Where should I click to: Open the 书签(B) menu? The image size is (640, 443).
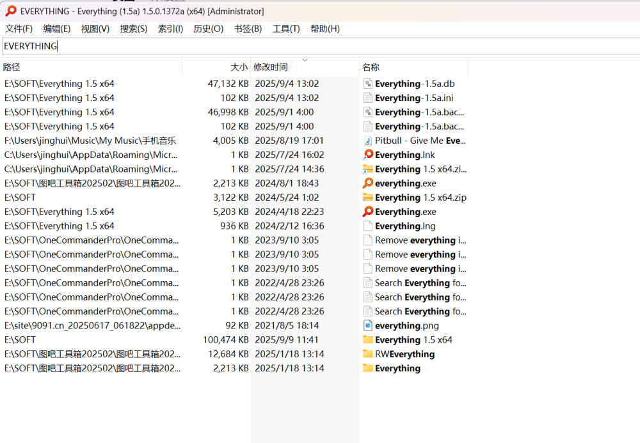pos(248,29)
